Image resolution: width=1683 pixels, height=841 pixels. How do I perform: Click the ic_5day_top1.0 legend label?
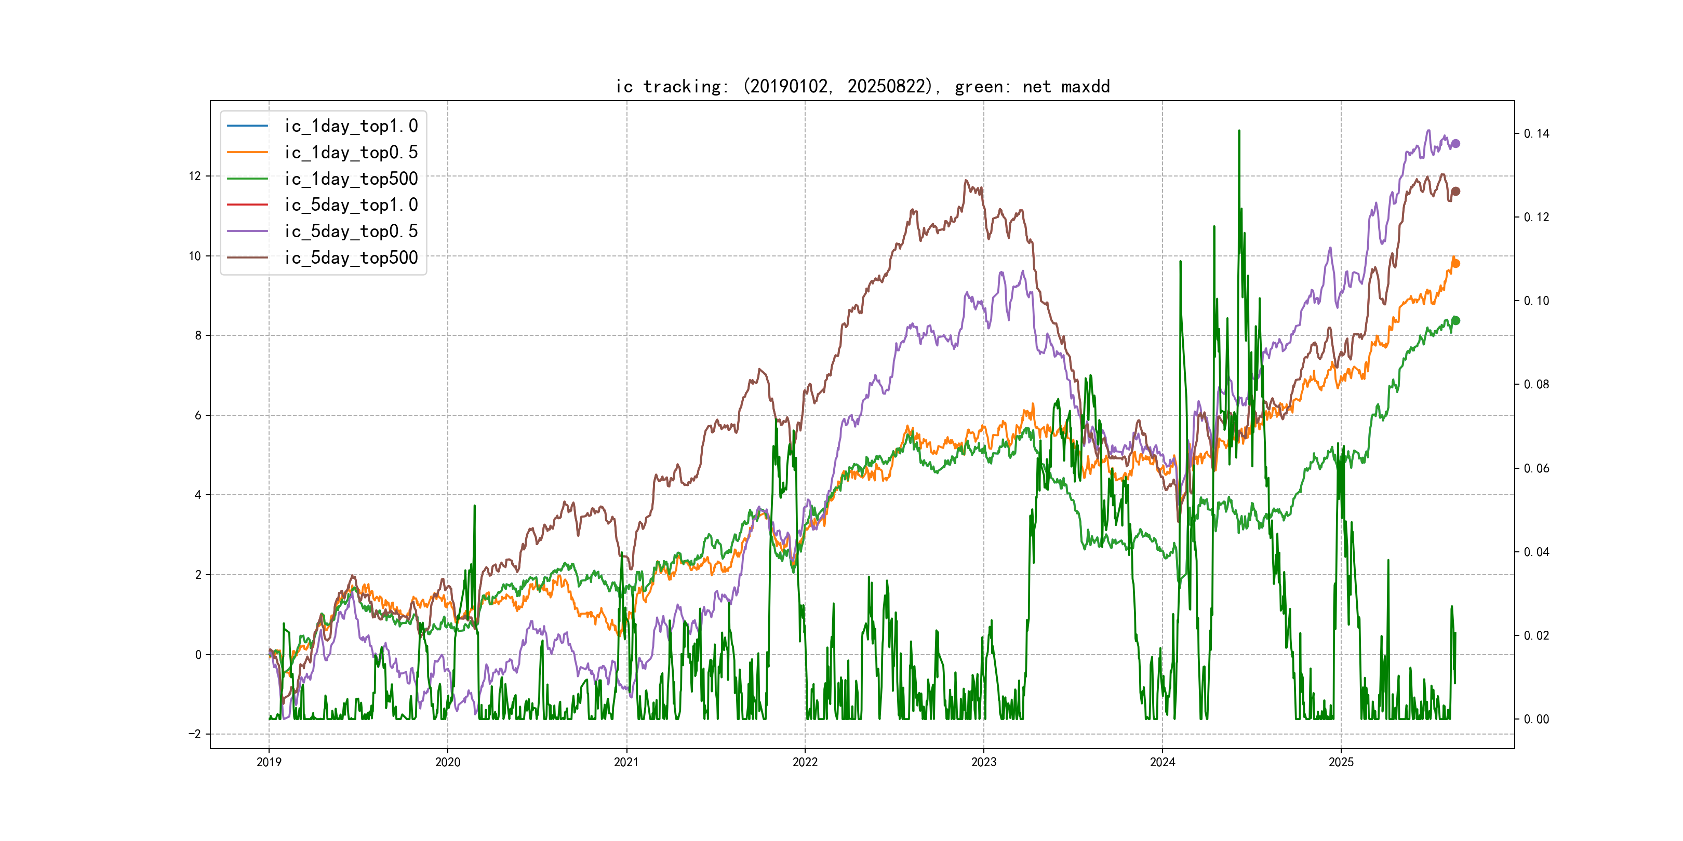pyautogui.click(x=351, y=205)
